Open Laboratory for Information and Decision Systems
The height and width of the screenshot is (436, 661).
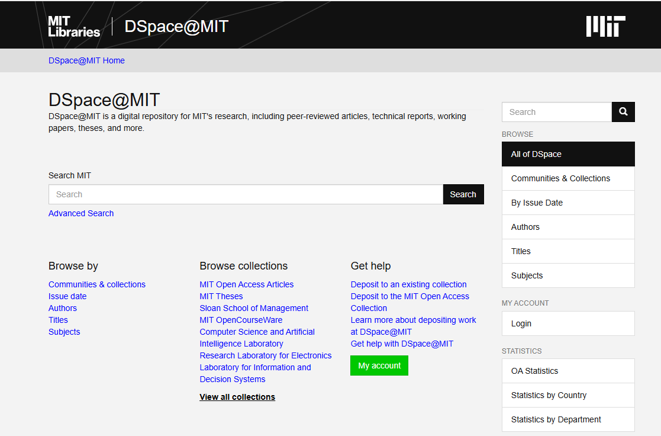[256, 373]
